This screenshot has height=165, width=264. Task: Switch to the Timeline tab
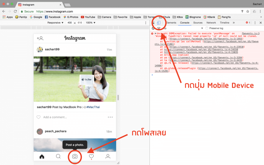tap(224, 23)
